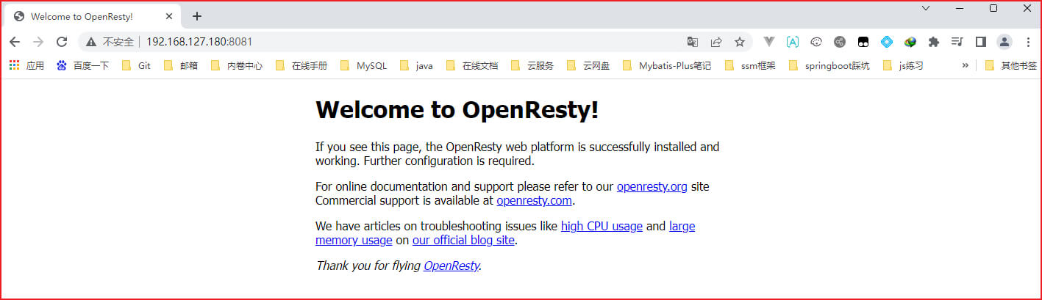This screenshot has height=300, width=1042.
Task: Open the media control icon
Action: 957,42
